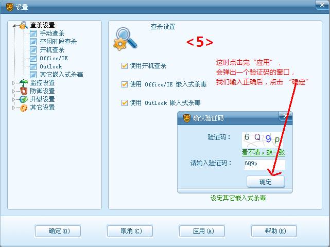Click 确定 in the captcha dialog

point(266,182)
